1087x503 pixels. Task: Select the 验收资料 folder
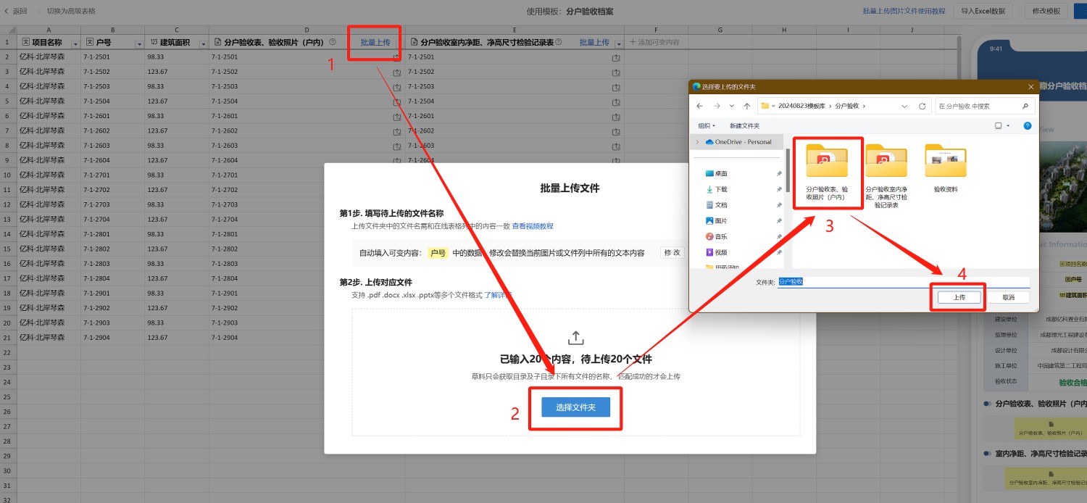[945, 168]
